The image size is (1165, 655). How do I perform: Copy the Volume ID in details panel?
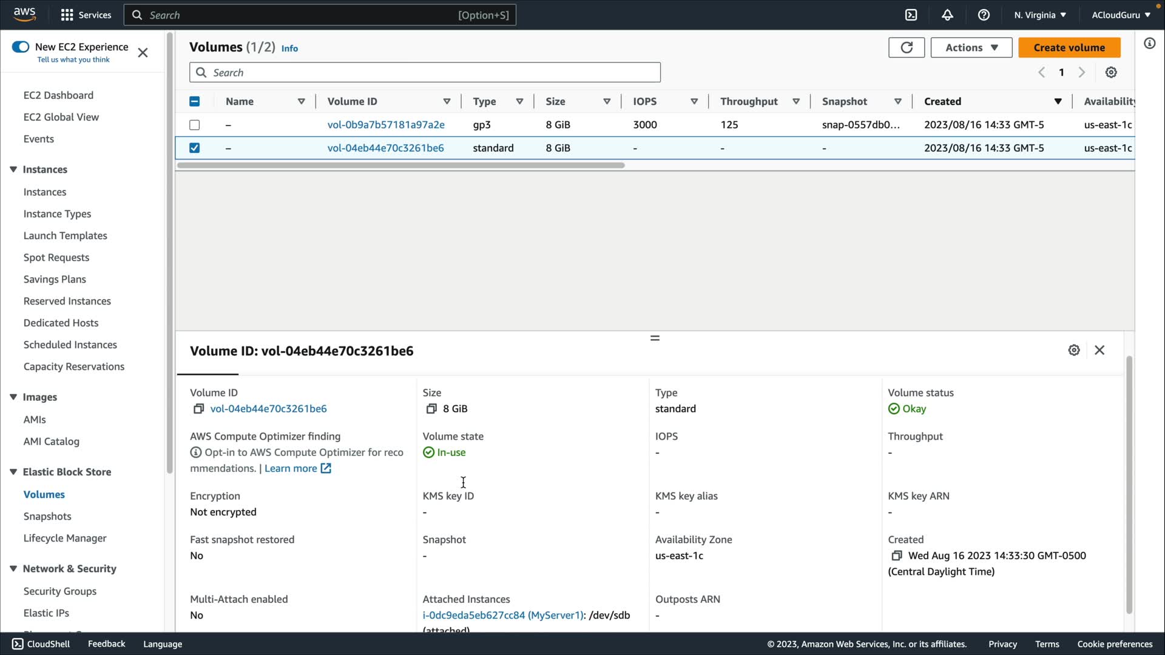[x=198, y=409]
